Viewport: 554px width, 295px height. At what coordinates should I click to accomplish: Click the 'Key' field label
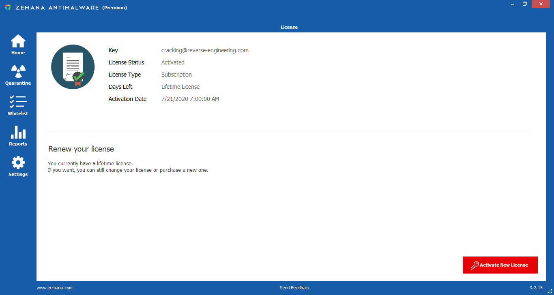113,51
